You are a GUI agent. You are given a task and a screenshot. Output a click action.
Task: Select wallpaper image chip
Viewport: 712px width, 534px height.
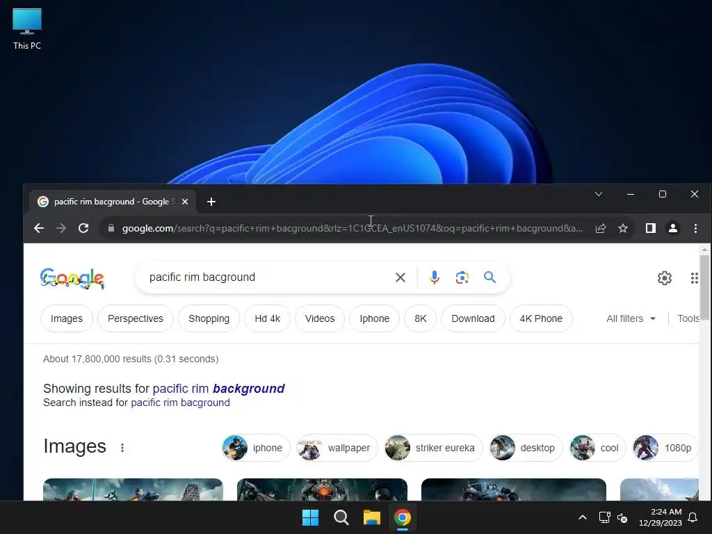click(337, 448)
